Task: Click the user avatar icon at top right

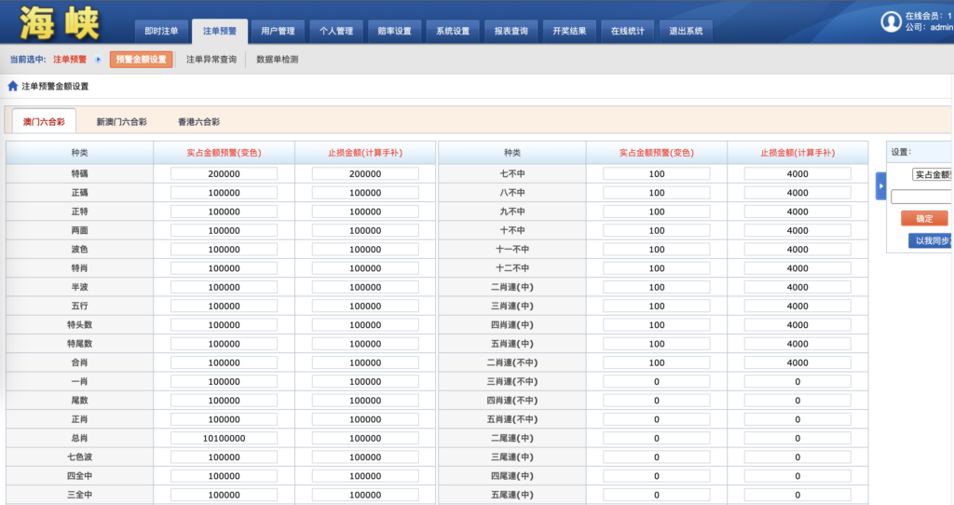Action: 891,21
